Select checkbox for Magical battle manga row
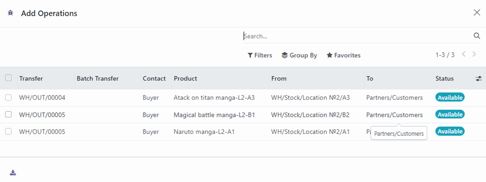The height and width of the screenshot is (182, 486). coord(8,114)
